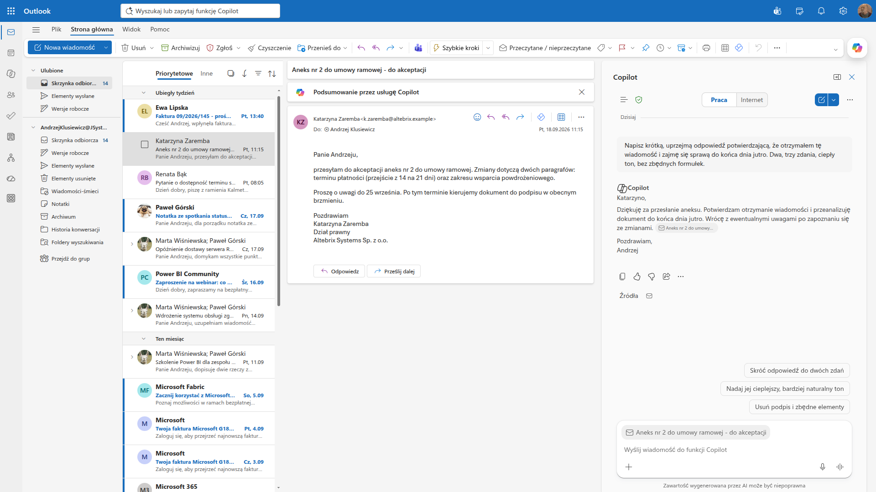
Task: Collapse the Ubiegły tydzień group
Action: (x=144, y=93)
